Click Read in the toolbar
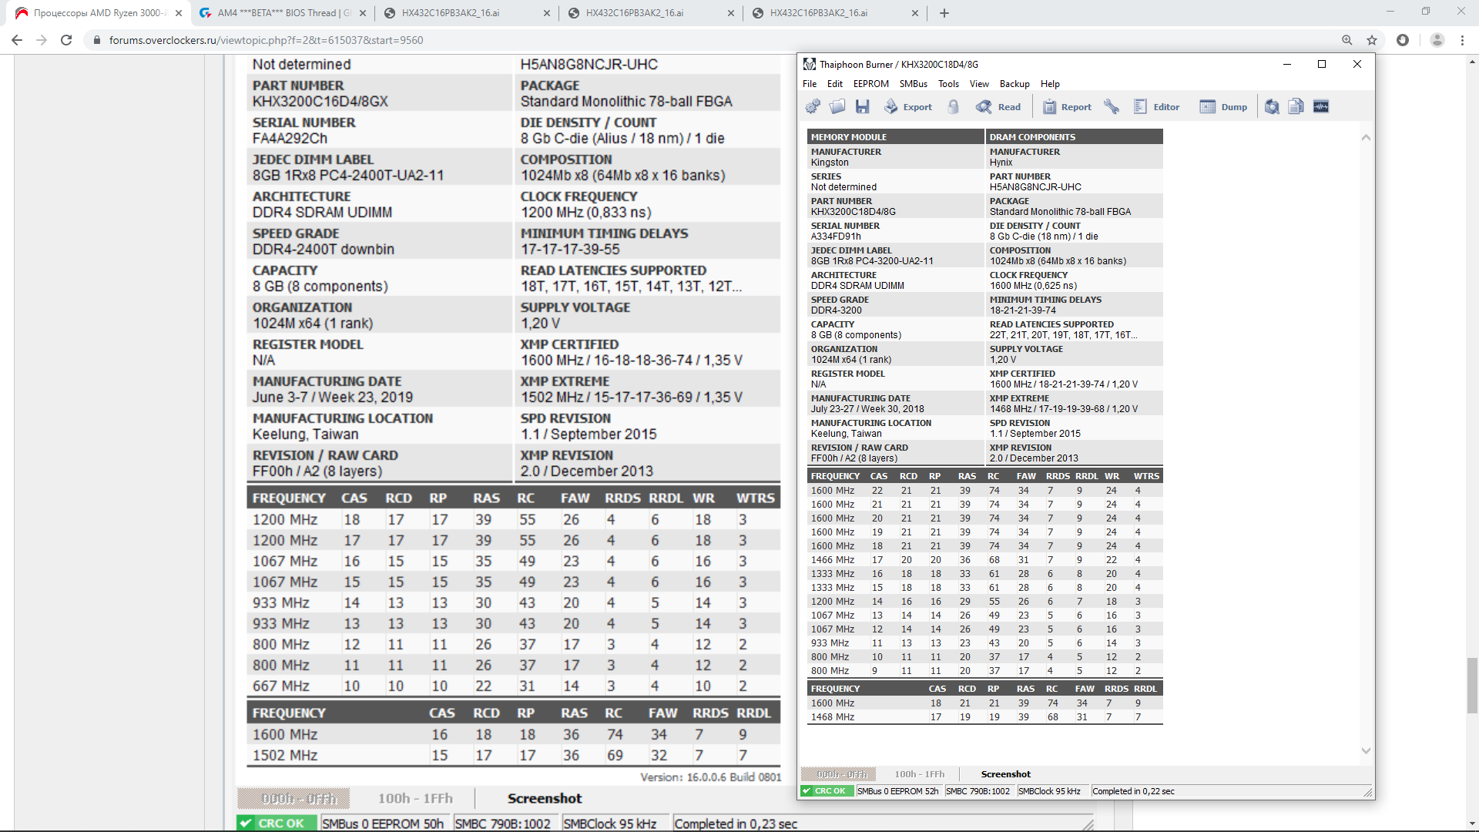This screenshot has width=1479, height=832. (x=999, y=107)
